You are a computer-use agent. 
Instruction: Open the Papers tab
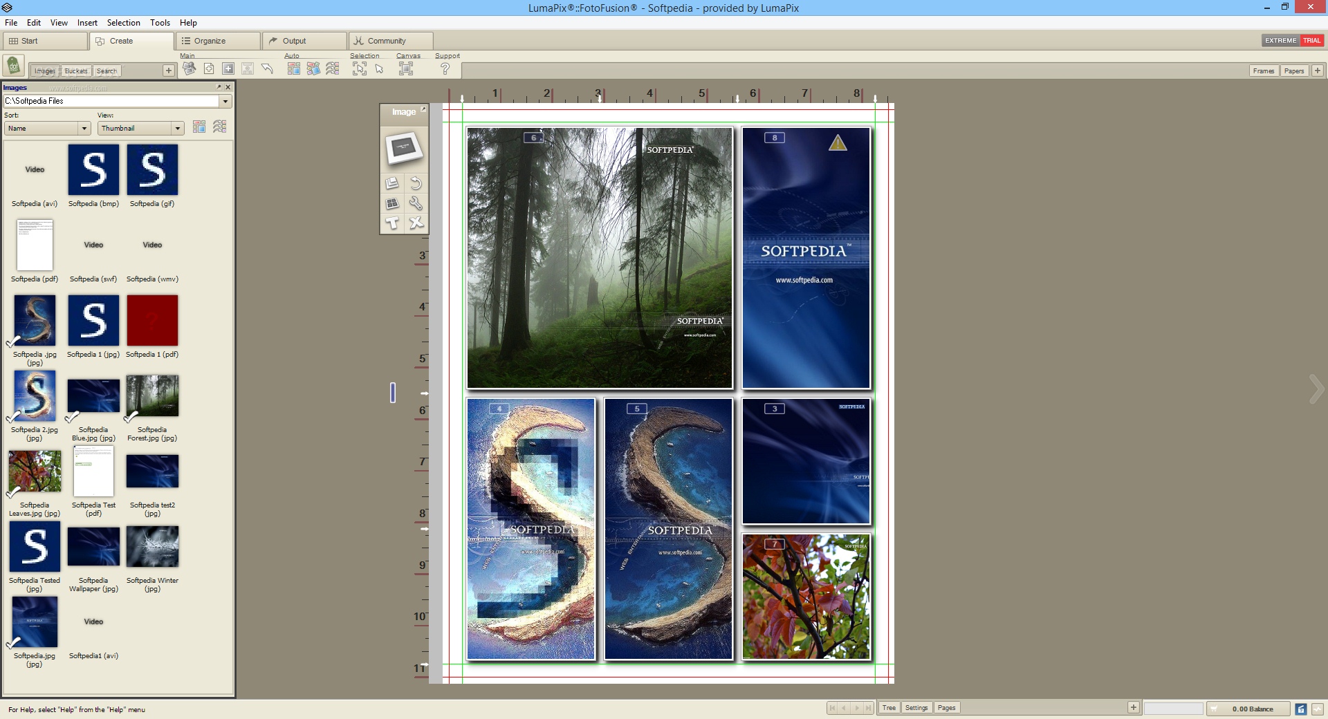(x=1294, y=71)
